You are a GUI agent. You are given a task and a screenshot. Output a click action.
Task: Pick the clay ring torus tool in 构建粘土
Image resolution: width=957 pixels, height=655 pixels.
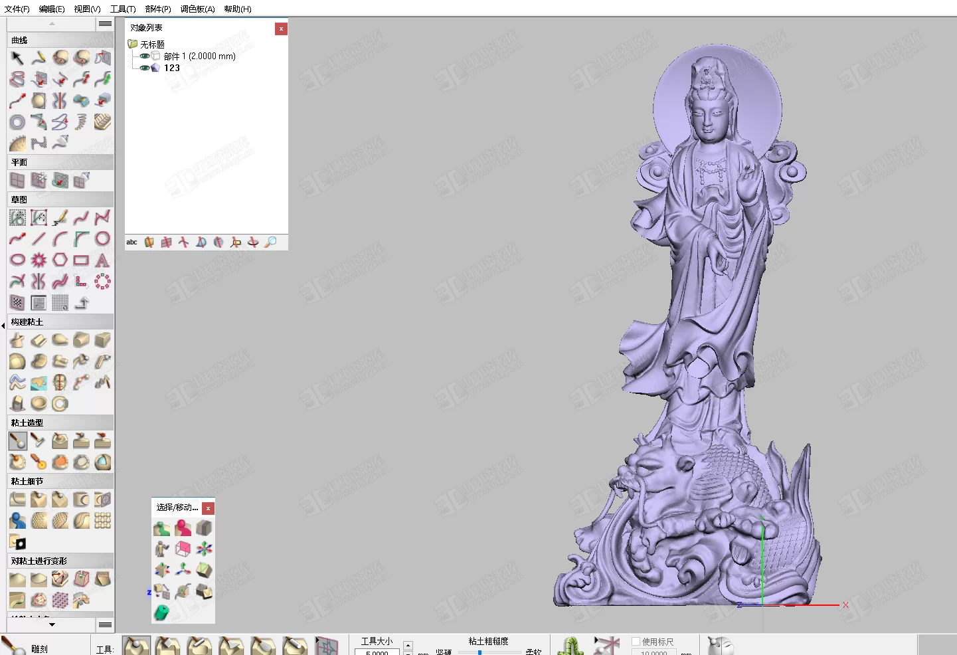60,403
